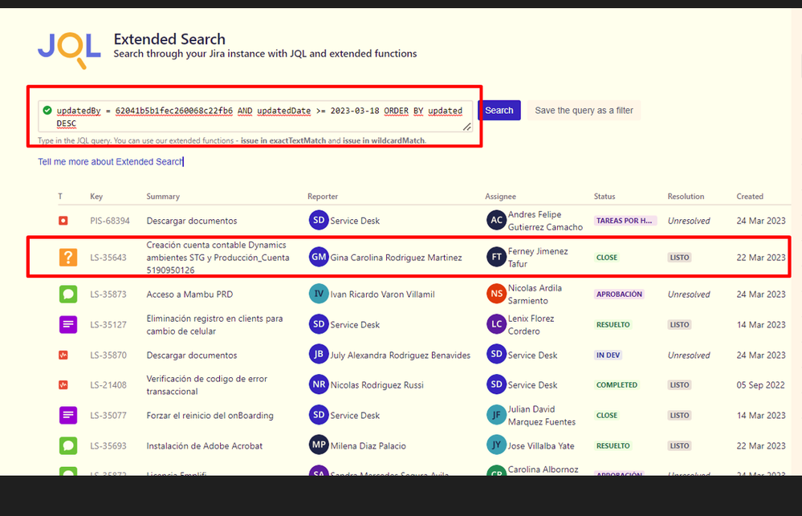Sort by the Summary column header
This screenshot has width=802, height=516.
pos(163,197)
